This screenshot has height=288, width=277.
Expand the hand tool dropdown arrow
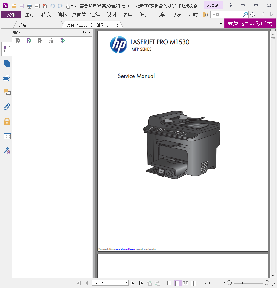tap(72, 6)
